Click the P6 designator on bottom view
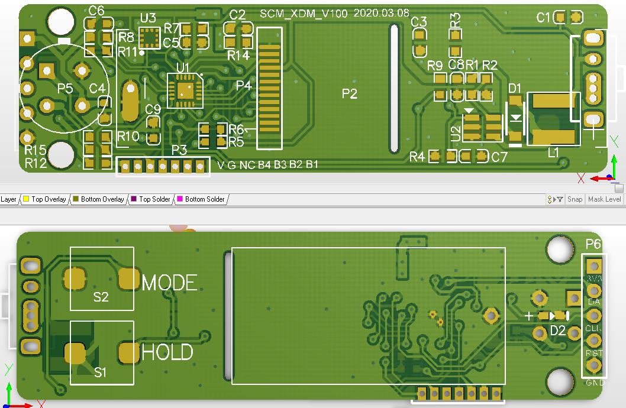The image size is (626, 408). pos(593,244)
